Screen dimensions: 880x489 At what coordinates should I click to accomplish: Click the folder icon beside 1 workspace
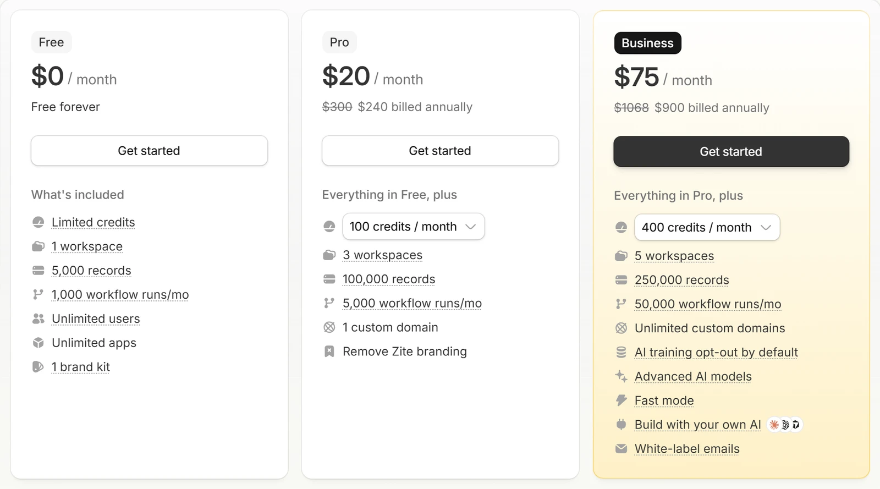pyautogui.click(x=38, y=246)
